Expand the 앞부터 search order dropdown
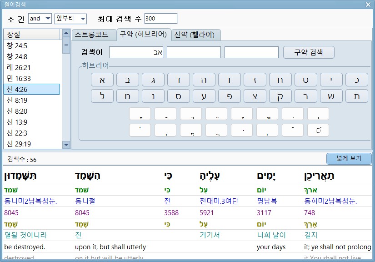 tap(70, 19)
